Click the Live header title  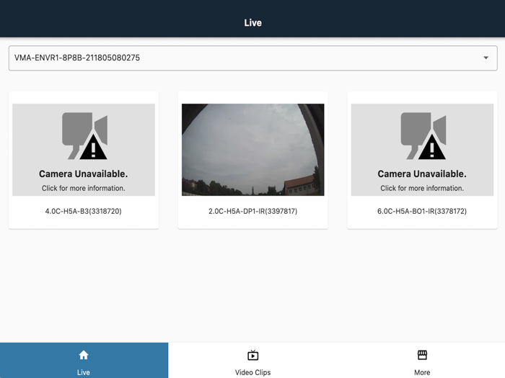(x=252, y=23)
